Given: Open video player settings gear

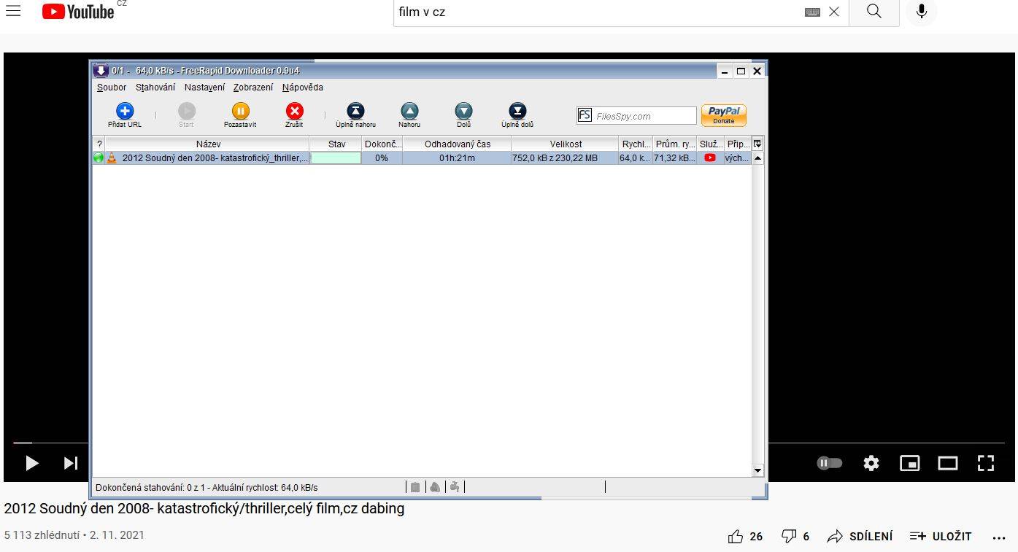Looking at the screenshot, I should tap(871, 463).
